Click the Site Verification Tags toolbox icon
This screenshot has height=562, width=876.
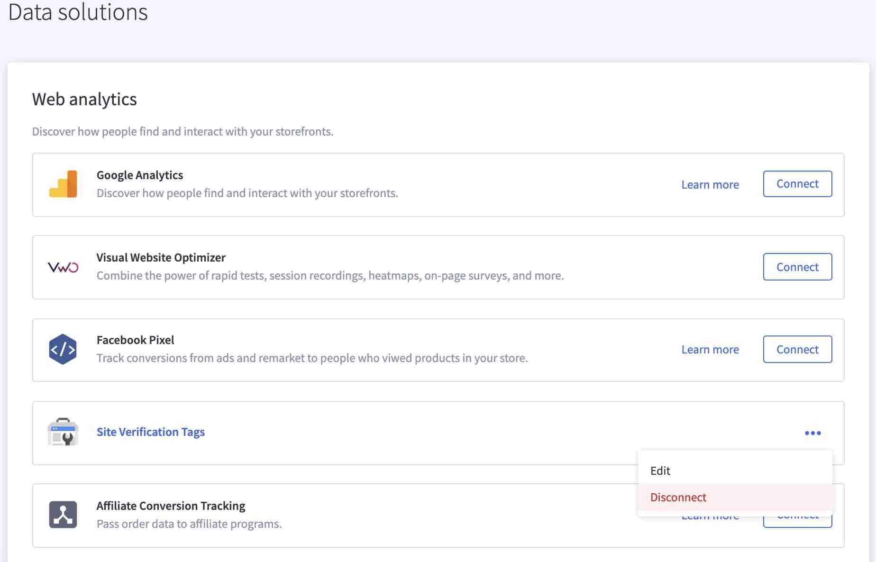[x=62, y=432]
